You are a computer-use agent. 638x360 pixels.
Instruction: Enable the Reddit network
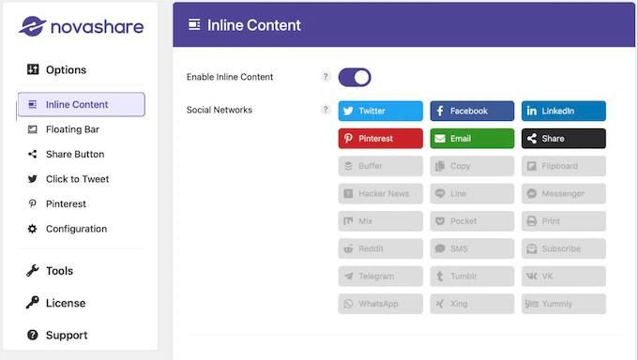380,248
